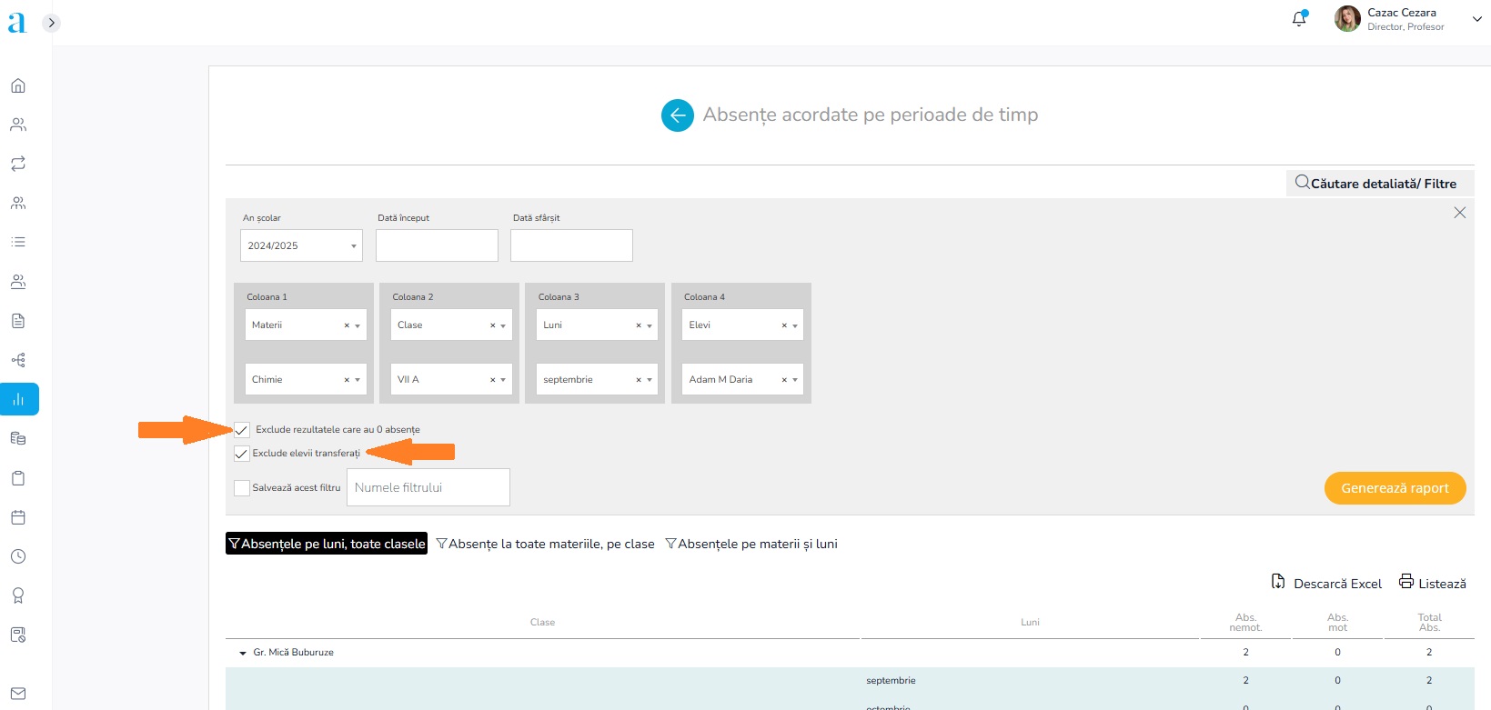This screenshot has width=1491, height=710.
Task: Select Absențele pe materii și luni filter
Action: (751, 544)
